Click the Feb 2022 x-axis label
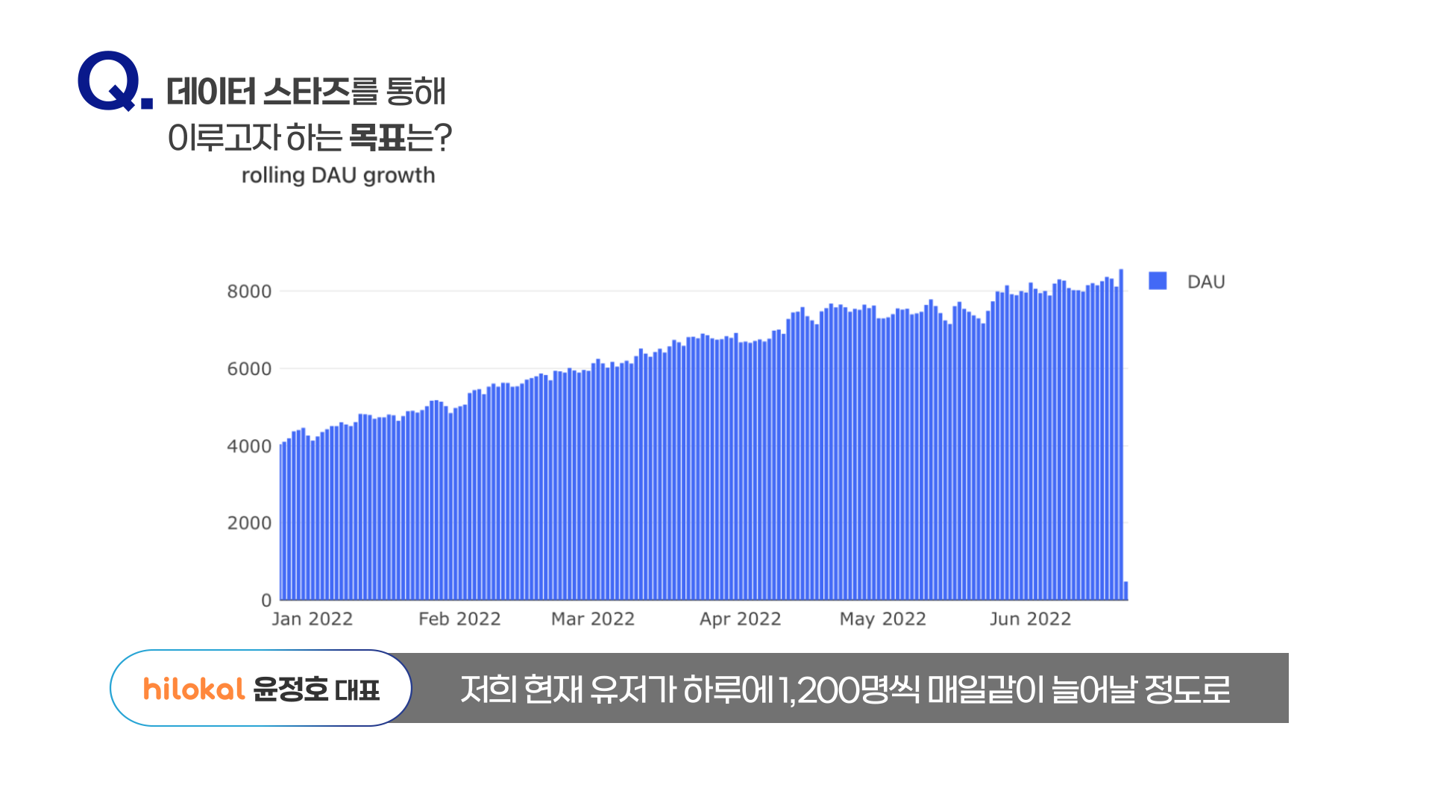 click(x=459, y=619)
